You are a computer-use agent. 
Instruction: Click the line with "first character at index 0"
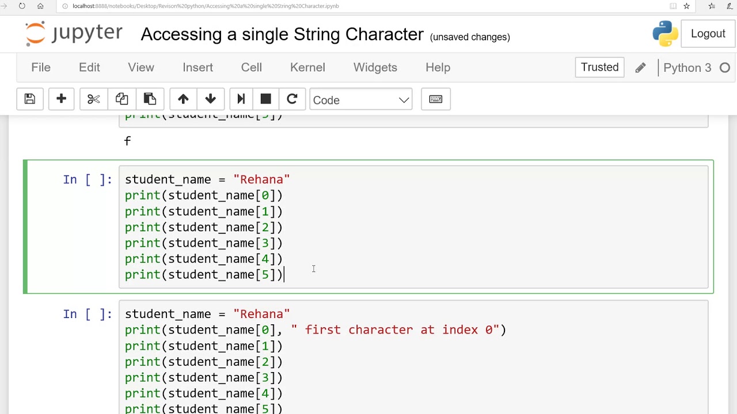pos(316,330)
